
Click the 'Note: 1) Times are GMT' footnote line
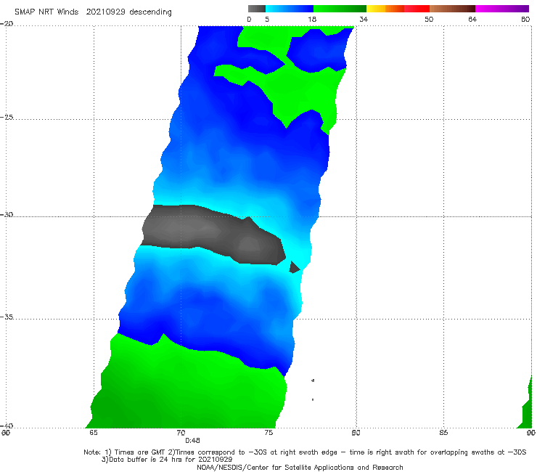tap(305, 452)
